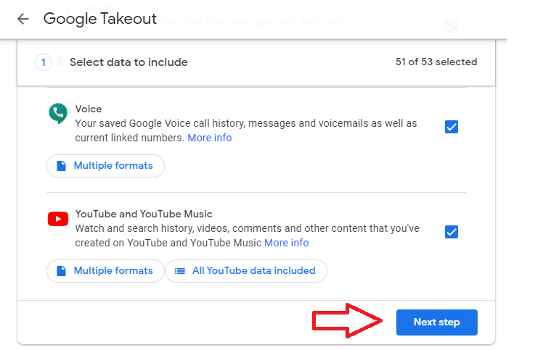Image resolution: width=543 pixels, height=350 pixels.
Task: Click the list icon beside All YouTube data
Action: coord(180,271)
